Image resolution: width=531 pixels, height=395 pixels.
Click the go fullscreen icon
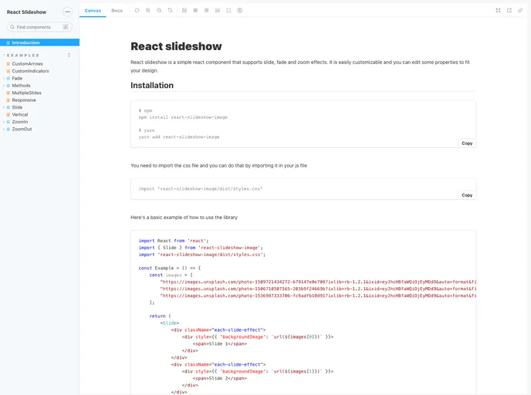tap(498, 11)
